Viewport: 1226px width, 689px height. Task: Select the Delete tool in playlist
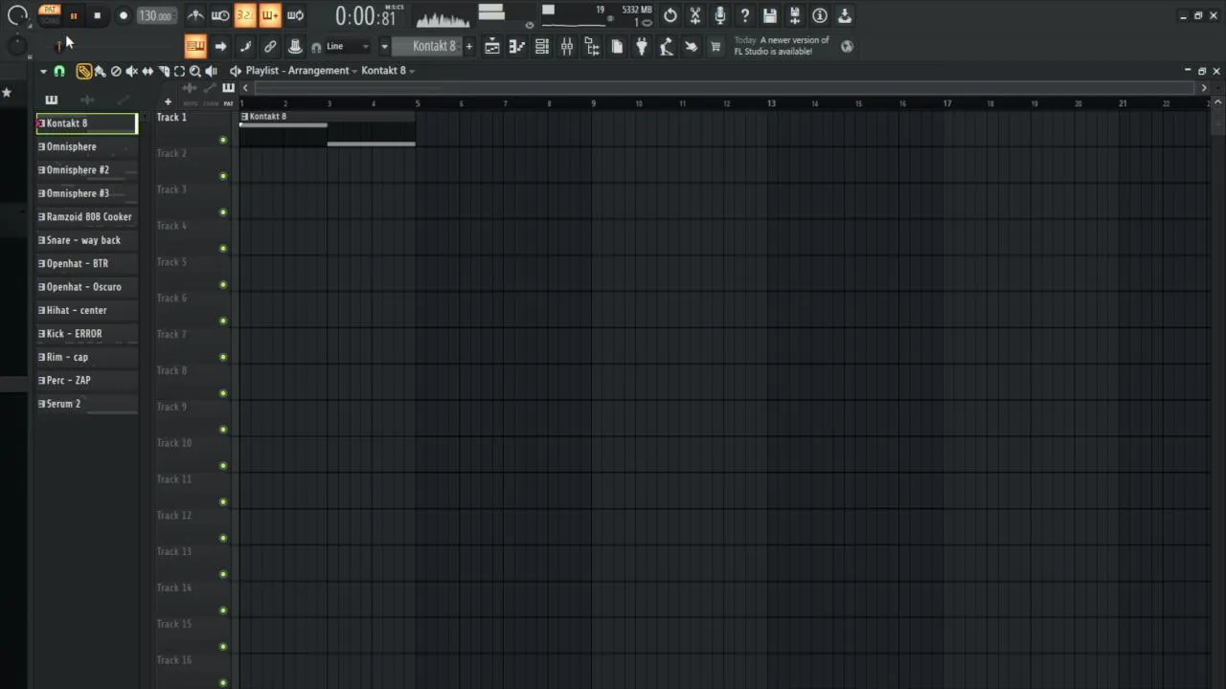pos(116,71)
